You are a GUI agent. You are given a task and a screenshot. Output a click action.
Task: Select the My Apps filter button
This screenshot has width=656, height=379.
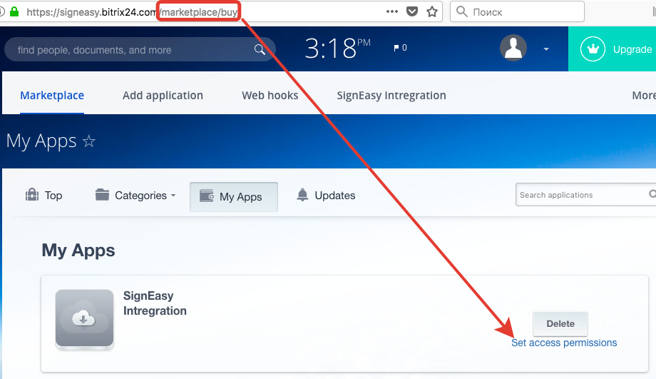click(x=233, y=197)
